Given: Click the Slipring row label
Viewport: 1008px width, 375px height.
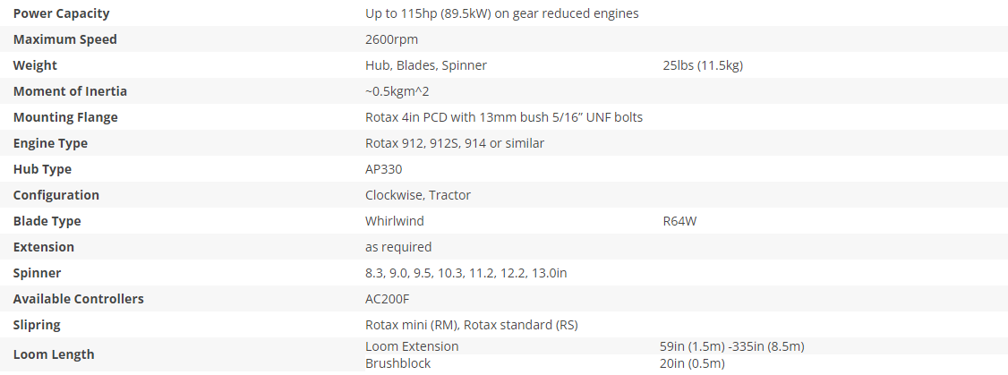Looking at the screenshot, I should coord(37,325).
